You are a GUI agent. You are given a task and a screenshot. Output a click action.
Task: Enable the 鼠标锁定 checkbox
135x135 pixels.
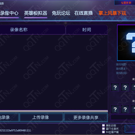[103, 125]
